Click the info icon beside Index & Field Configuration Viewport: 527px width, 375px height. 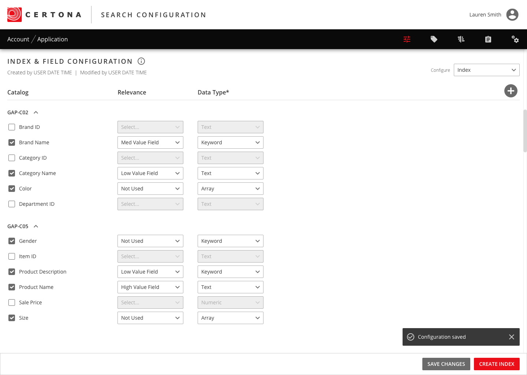tap(141, 61)
